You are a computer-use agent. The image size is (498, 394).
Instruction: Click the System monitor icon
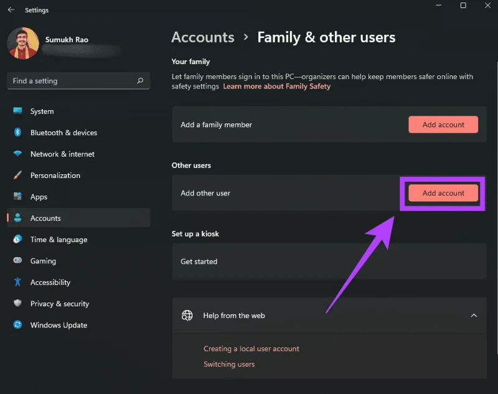point(17,111)
